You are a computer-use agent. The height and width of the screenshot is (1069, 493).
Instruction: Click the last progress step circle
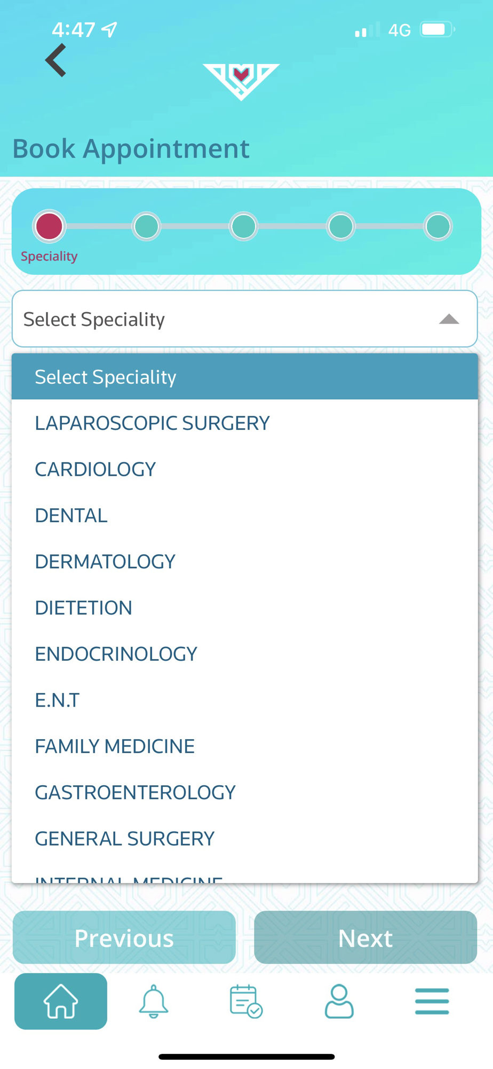(438, 226)
